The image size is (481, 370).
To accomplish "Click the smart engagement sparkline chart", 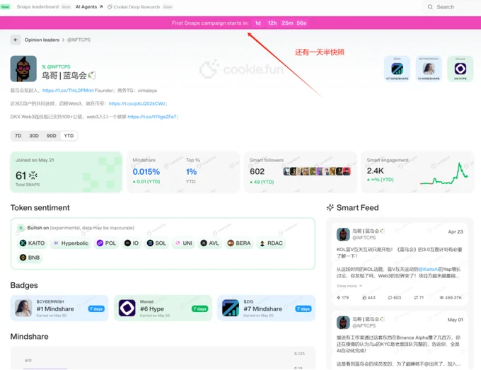I will pos(444,174).
